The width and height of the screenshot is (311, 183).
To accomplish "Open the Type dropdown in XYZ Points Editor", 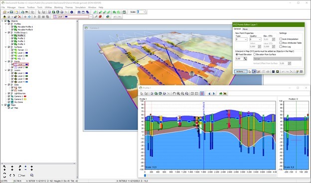I will point(241,39).
